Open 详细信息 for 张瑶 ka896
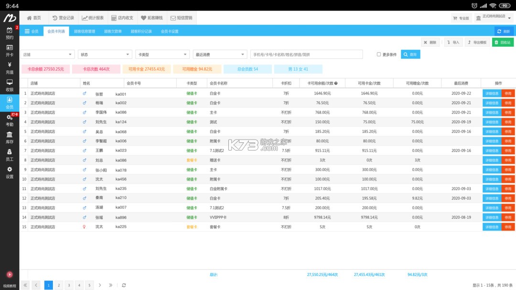This screenshot has height=290, width=516. (x=492, y=217)
